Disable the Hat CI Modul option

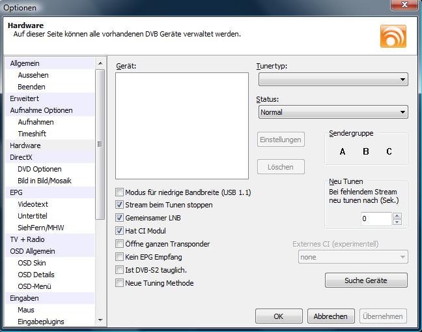pos(119,231)
